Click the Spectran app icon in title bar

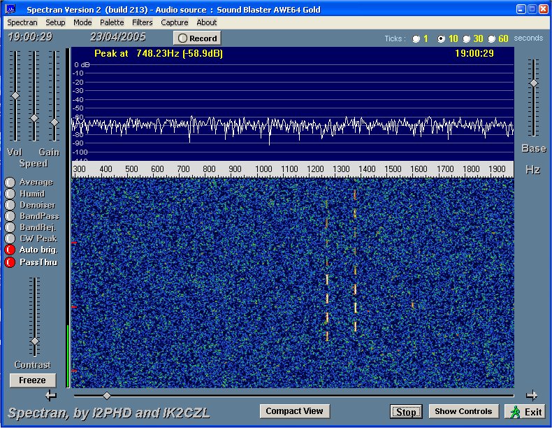[10, 9]
